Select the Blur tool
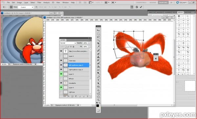 click(x=98, y=70)
